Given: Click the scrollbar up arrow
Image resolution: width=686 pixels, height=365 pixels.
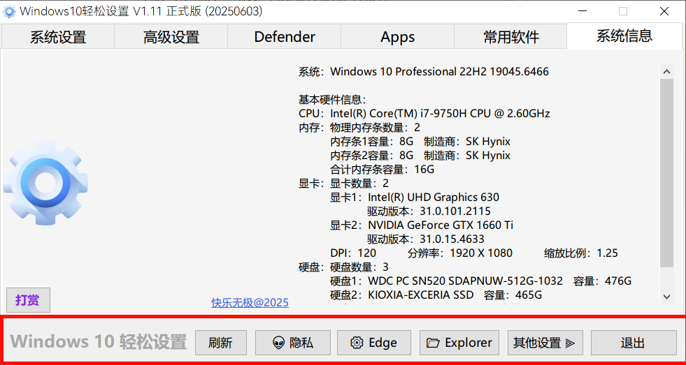Looking at the screenshot, I should [666, 71].
